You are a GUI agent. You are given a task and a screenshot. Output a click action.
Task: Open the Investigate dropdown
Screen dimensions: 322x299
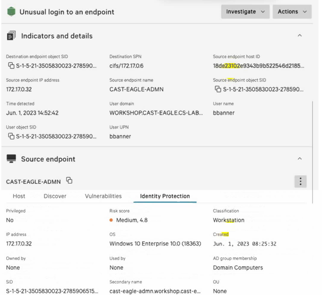click(245, 12)
